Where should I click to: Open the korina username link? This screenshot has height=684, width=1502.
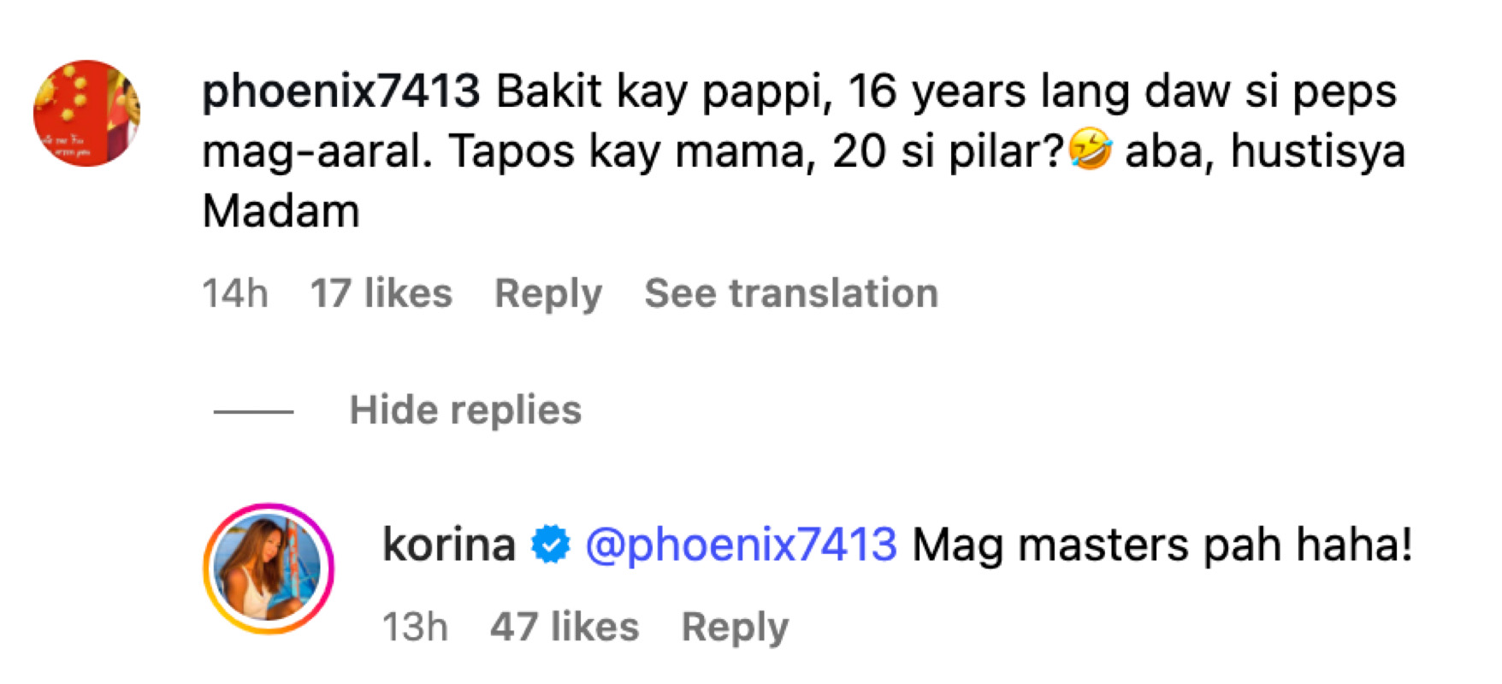tap(449, 545)
